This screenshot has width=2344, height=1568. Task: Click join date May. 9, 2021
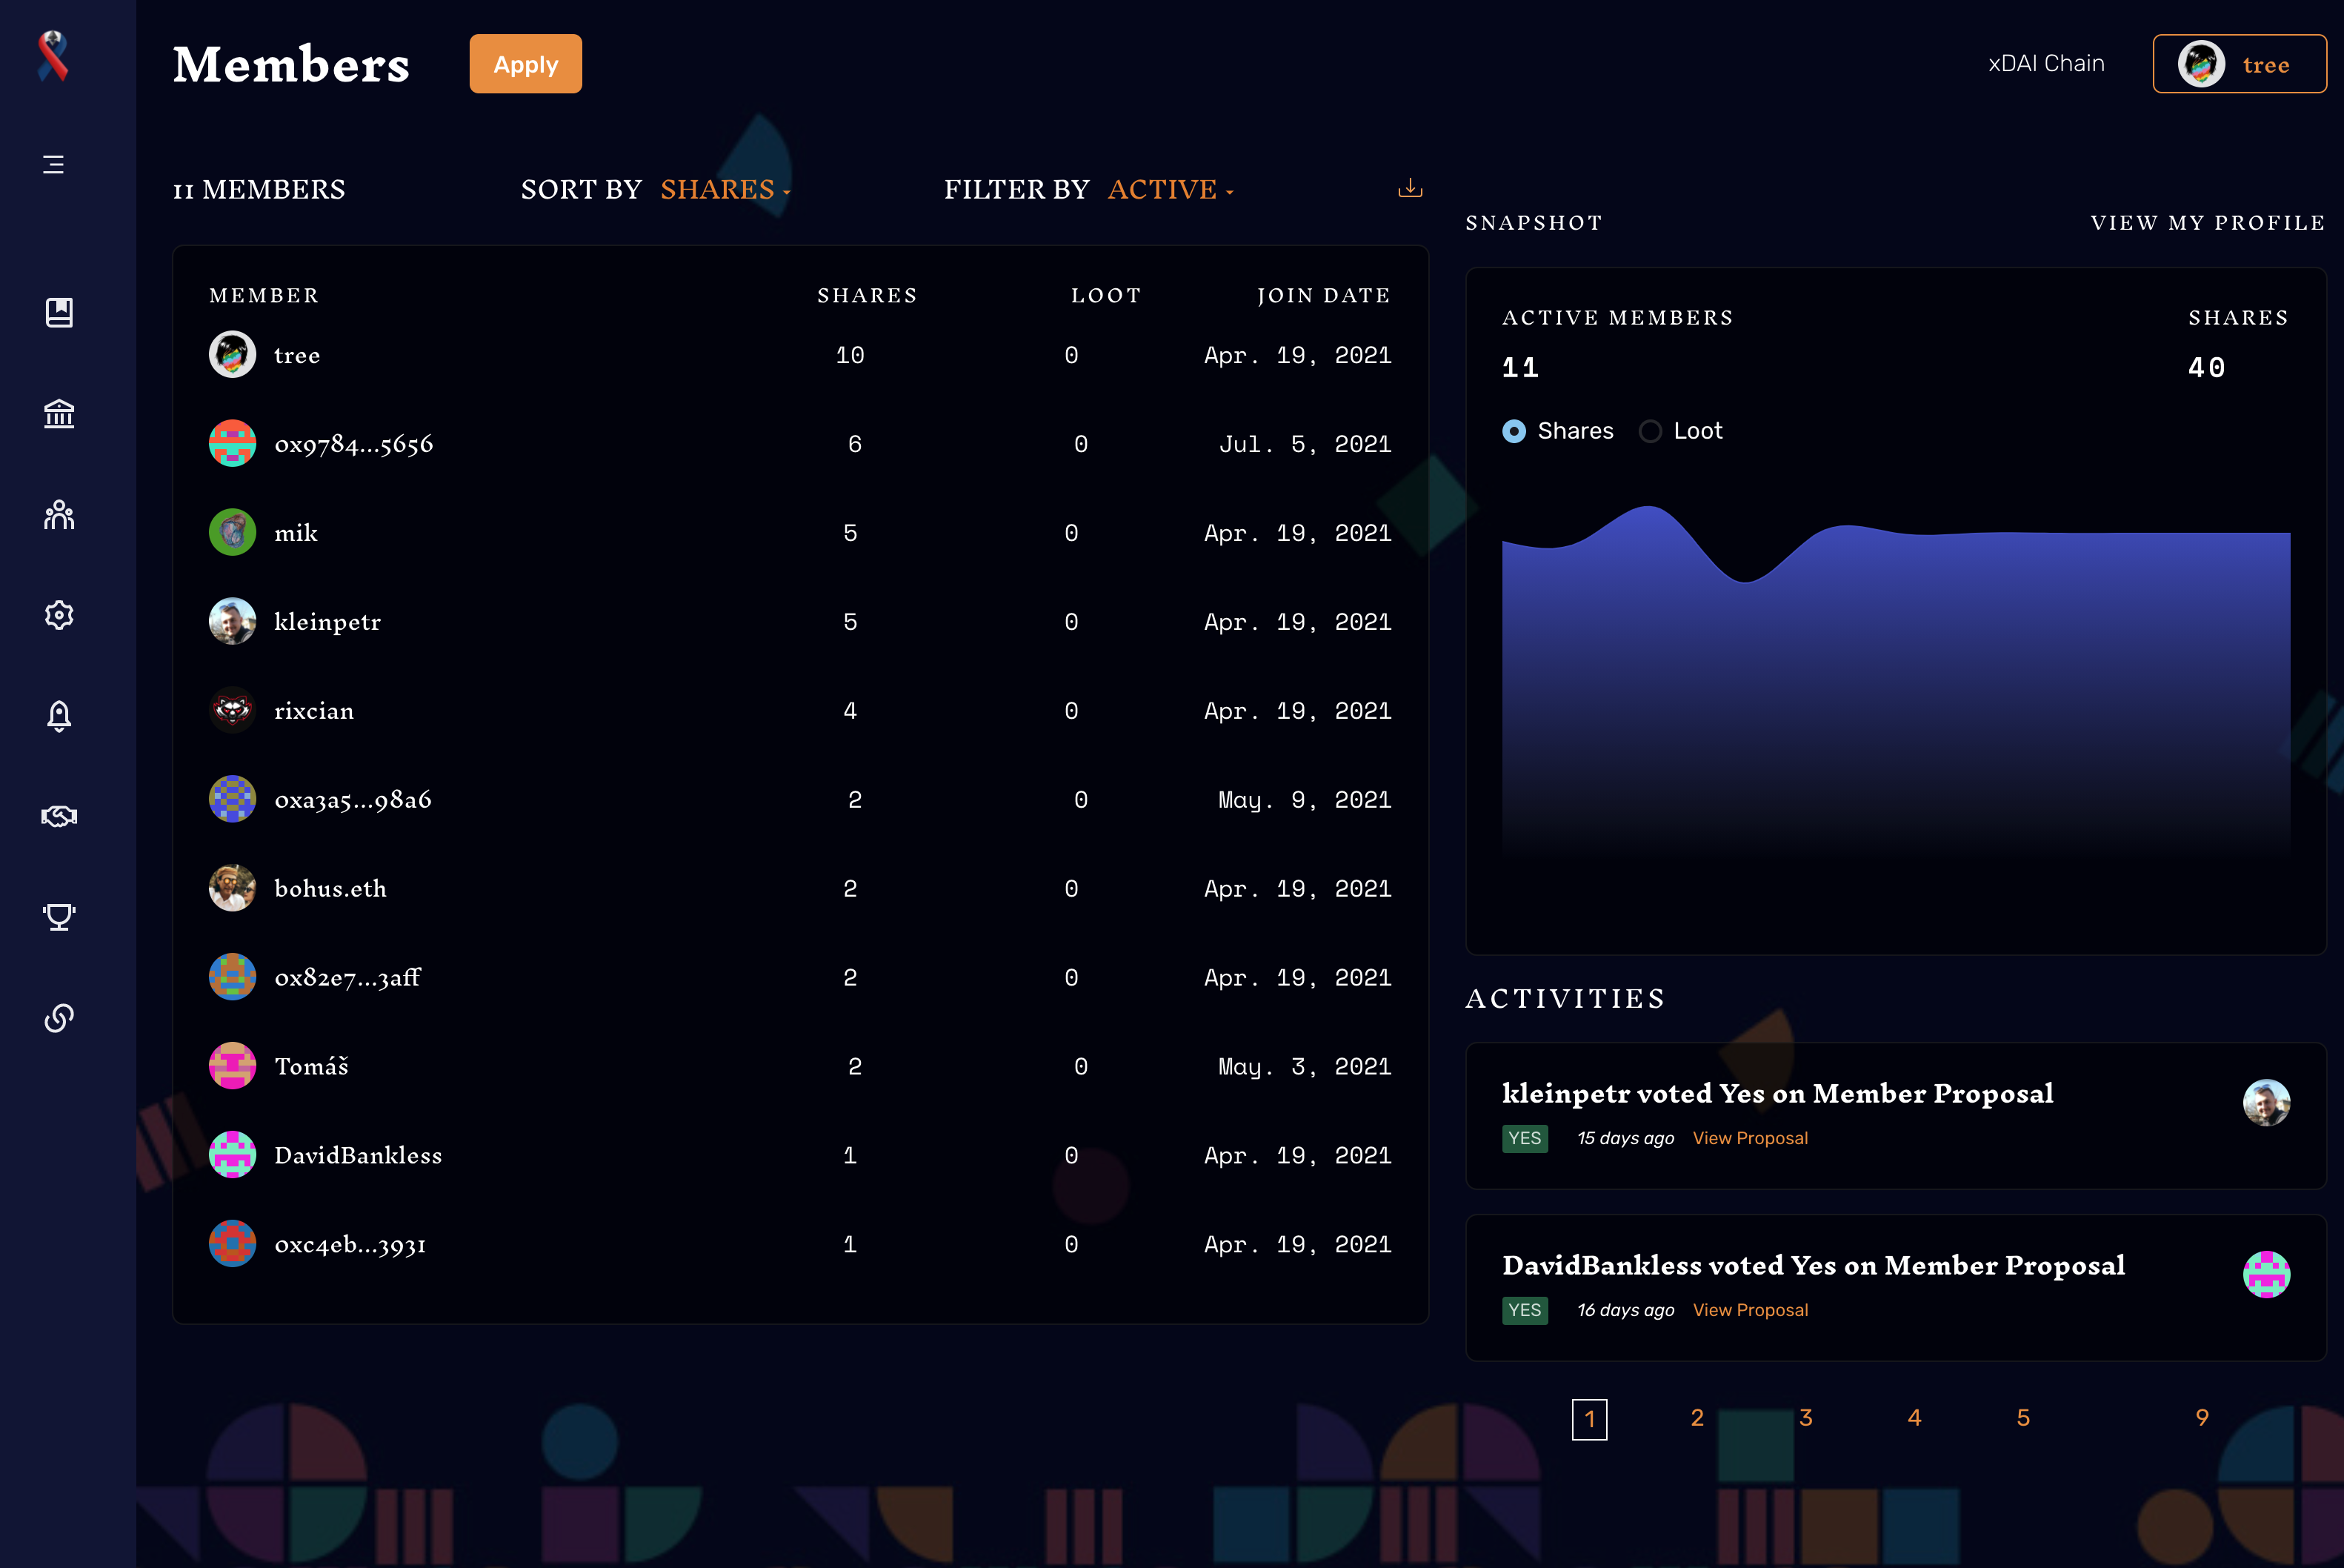click(x=1305, y=800)
